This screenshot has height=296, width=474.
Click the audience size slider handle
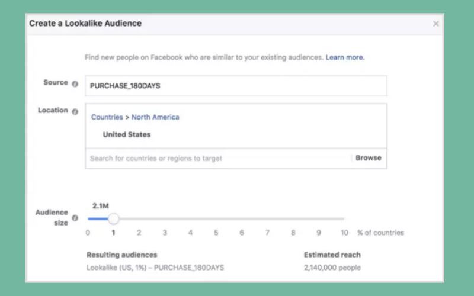coord(114,218)
